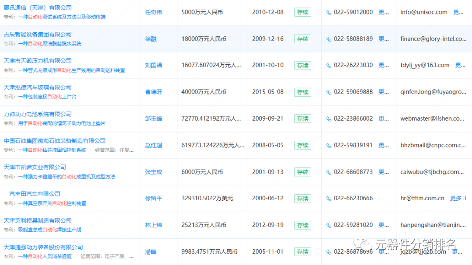The height and width of the screenshot is (265, 472).
Task: Click phone icon beside 022-59281020
Action: point(329,225)
